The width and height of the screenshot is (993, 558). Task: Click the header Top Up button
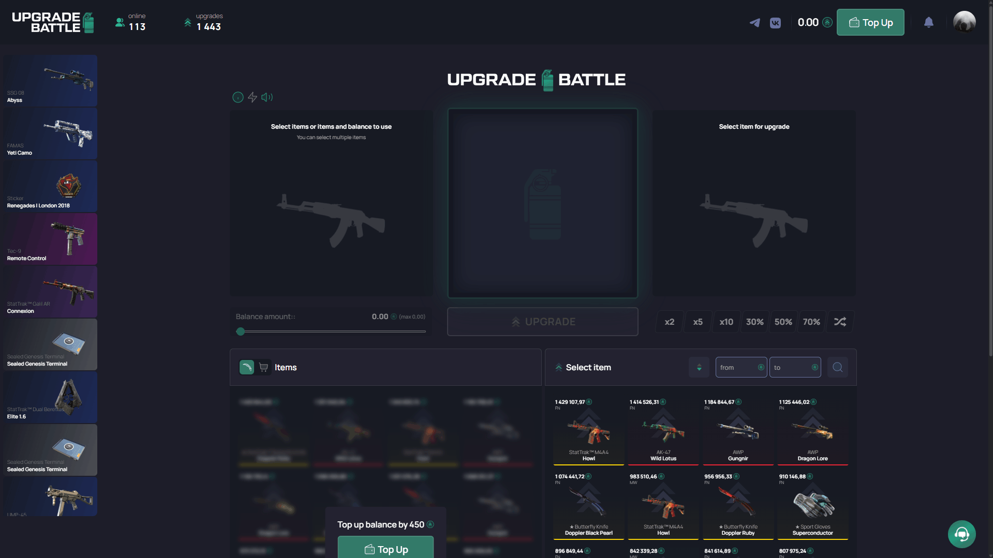(870, 22)
